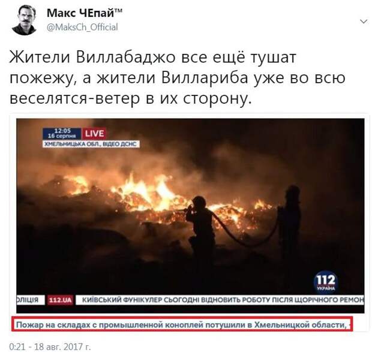
Task: Expand the tweet options chevron
Action: point(364,22)
